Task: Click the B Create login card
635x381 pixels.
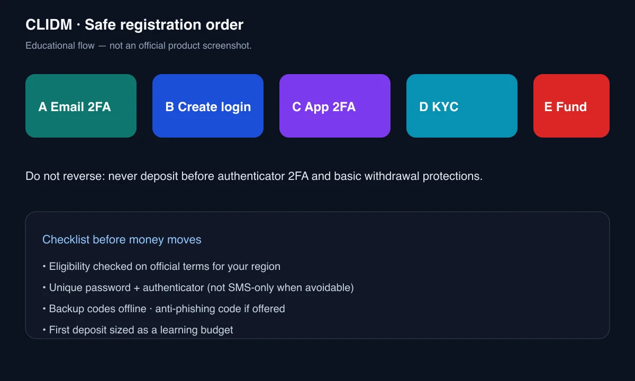Action: (x=208, y=106)
